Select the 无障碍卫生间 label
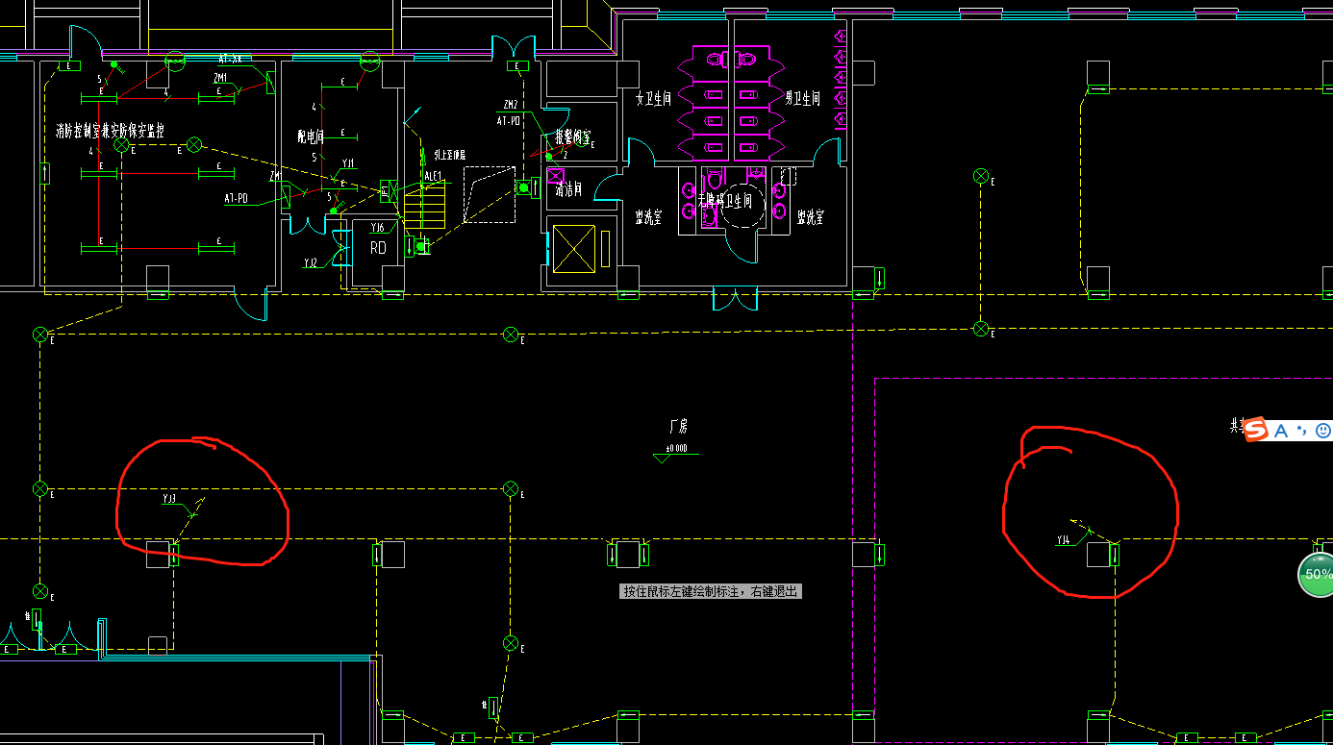The width and height of the screenshot is (1333, 745). pyautogui.click(x=724, y=202)
